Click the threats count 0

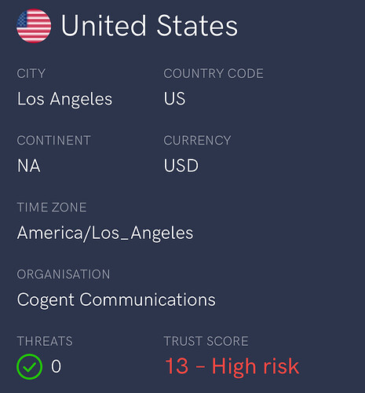(56, 366)
